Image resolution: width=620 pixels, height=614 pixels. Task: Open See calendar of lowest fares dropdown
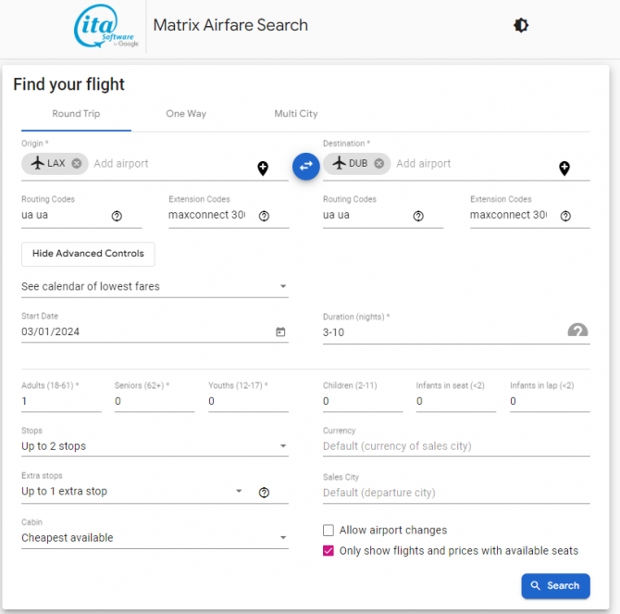tap(155, 286)
